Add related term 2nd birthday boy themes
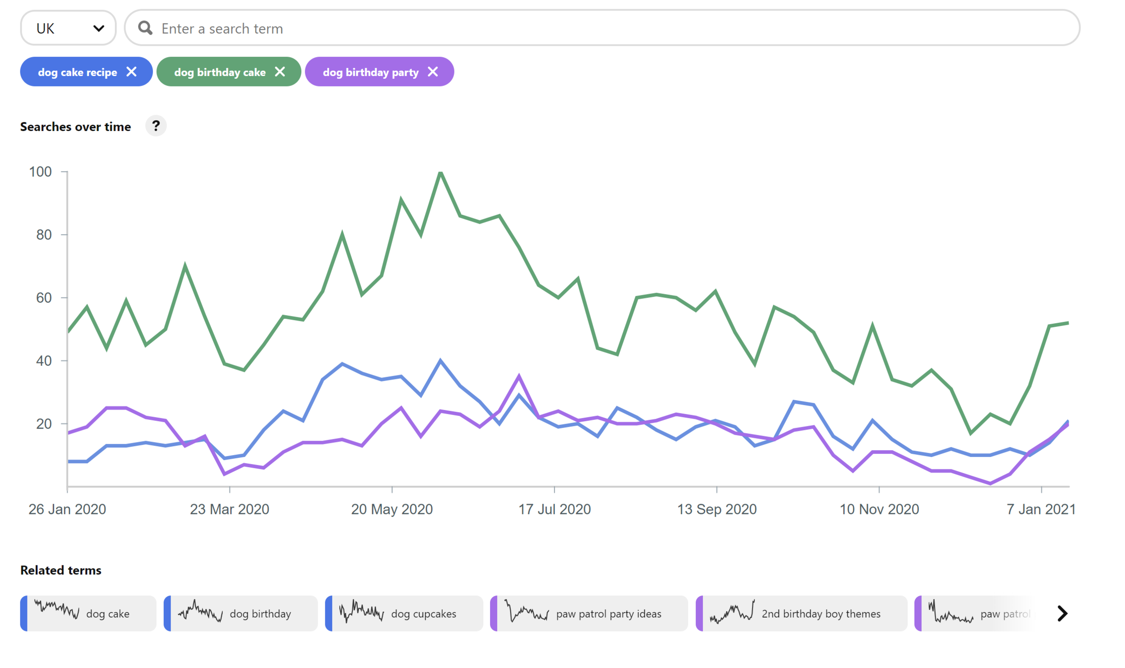The width and height of the screenshot is (1125, 668). pos(821,614)
